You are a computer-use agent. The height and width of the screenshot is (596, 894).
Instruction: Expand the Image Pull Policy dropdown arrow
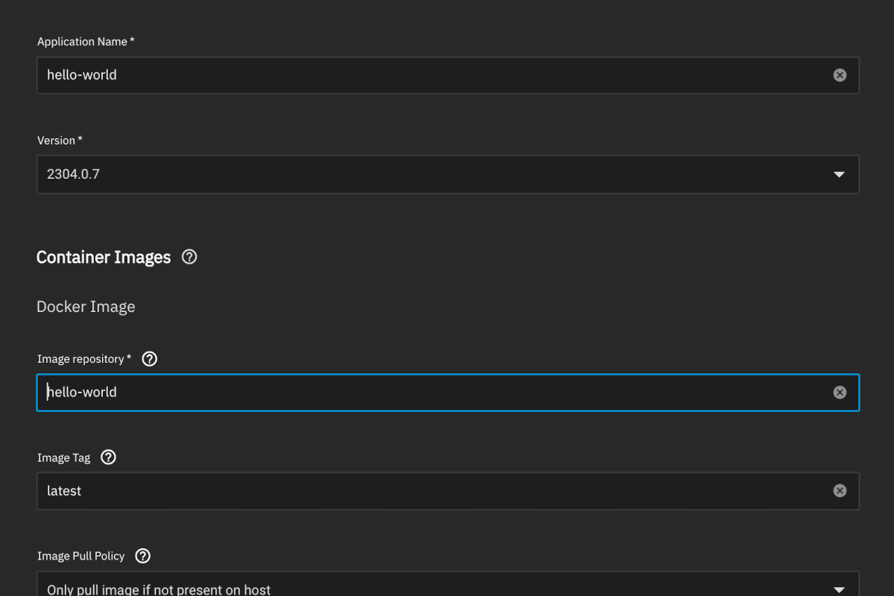(839, 589)
